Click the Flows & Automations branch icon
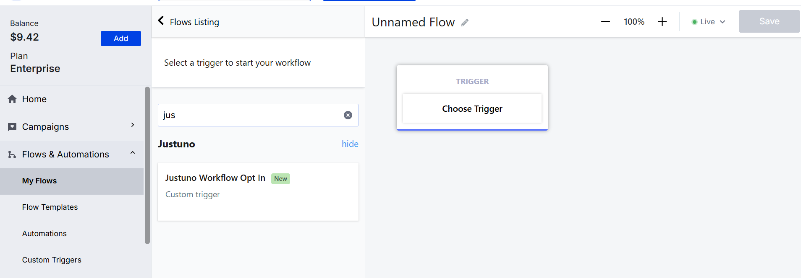This screenshot has width=801, height=278. (x=12, y=154)
